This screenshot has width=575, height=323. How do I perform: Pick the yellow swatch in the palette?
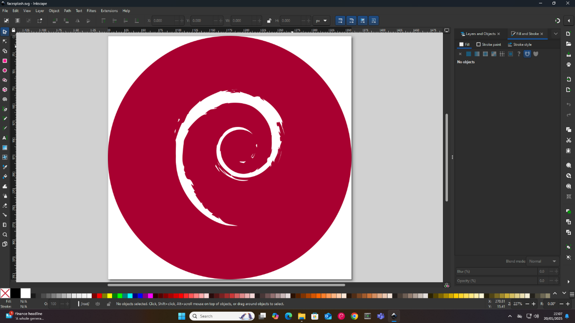(x=110, y=296)
